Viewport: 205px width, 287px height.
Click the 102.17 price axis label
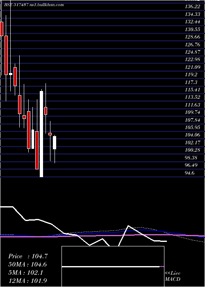click(192, 143)
